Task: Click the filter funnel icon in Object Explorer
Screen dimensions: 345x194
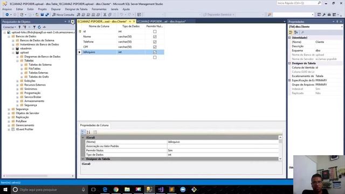Action: pos(34,27)
